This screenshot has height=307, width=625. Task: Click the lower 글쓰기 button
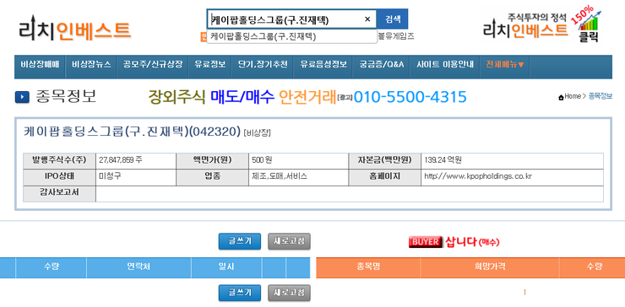click(x=240, y=293)
